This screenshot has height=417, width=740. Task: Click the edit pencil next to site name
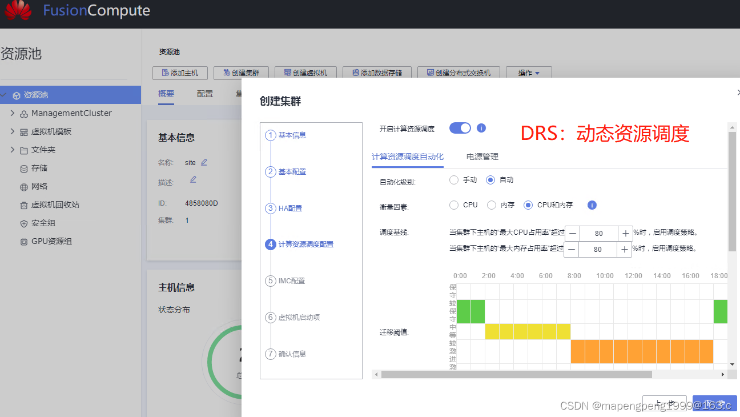point(204,162)
